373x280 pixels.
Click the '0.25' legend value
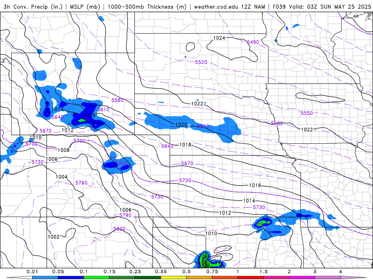point(135,272)
